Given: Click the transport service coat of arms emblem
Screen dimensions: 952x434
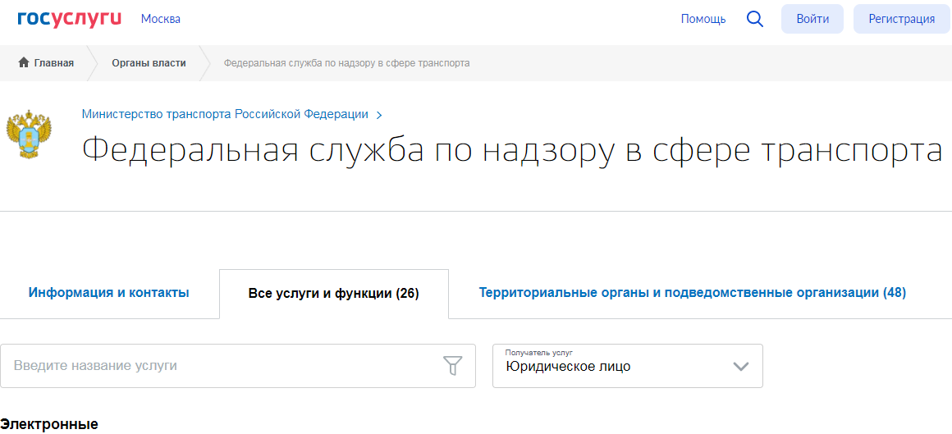Looking at the screenshot, I should tap(29, 135).
